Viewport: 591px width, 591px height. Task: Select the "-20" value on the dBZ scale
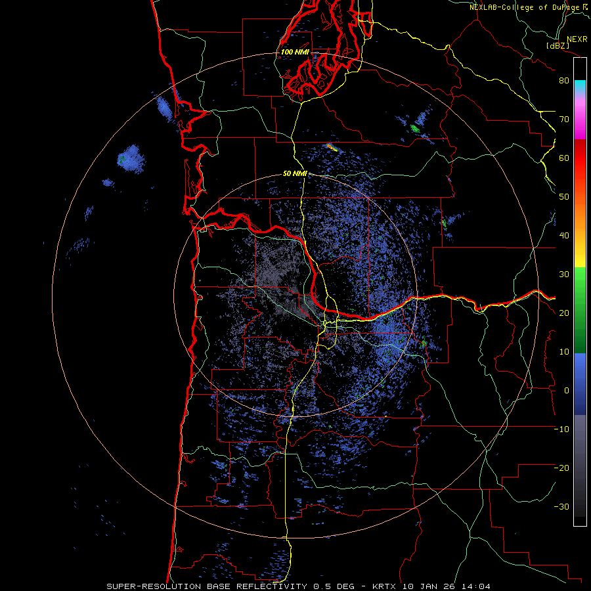[x=561, y=468]
